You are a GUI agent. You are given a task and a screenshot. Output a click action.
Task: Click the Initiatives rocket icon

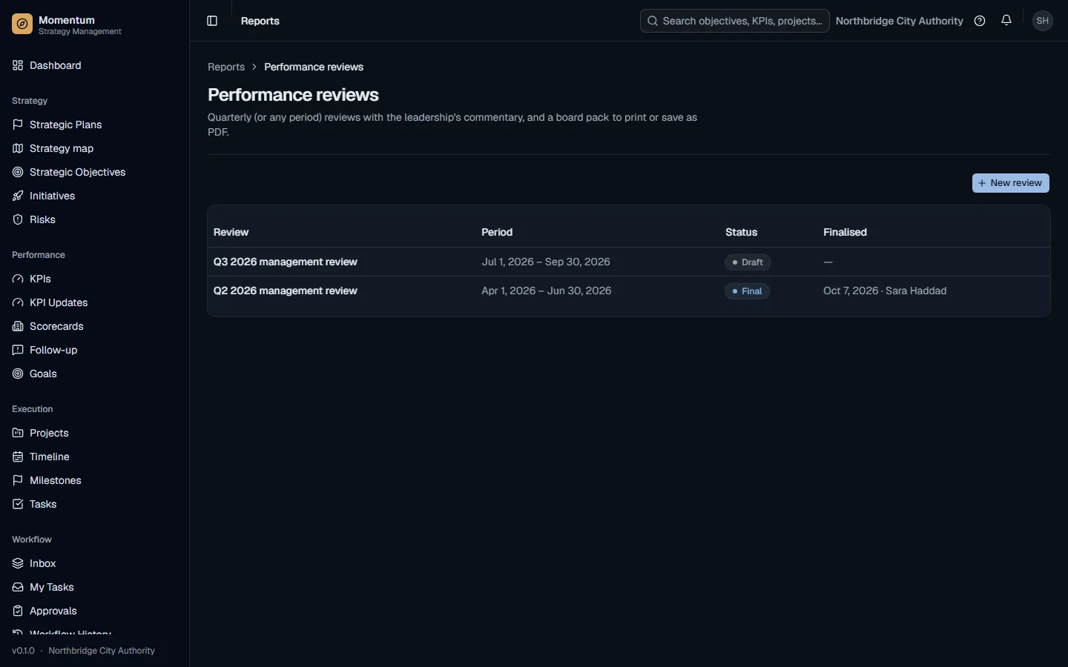18,196
